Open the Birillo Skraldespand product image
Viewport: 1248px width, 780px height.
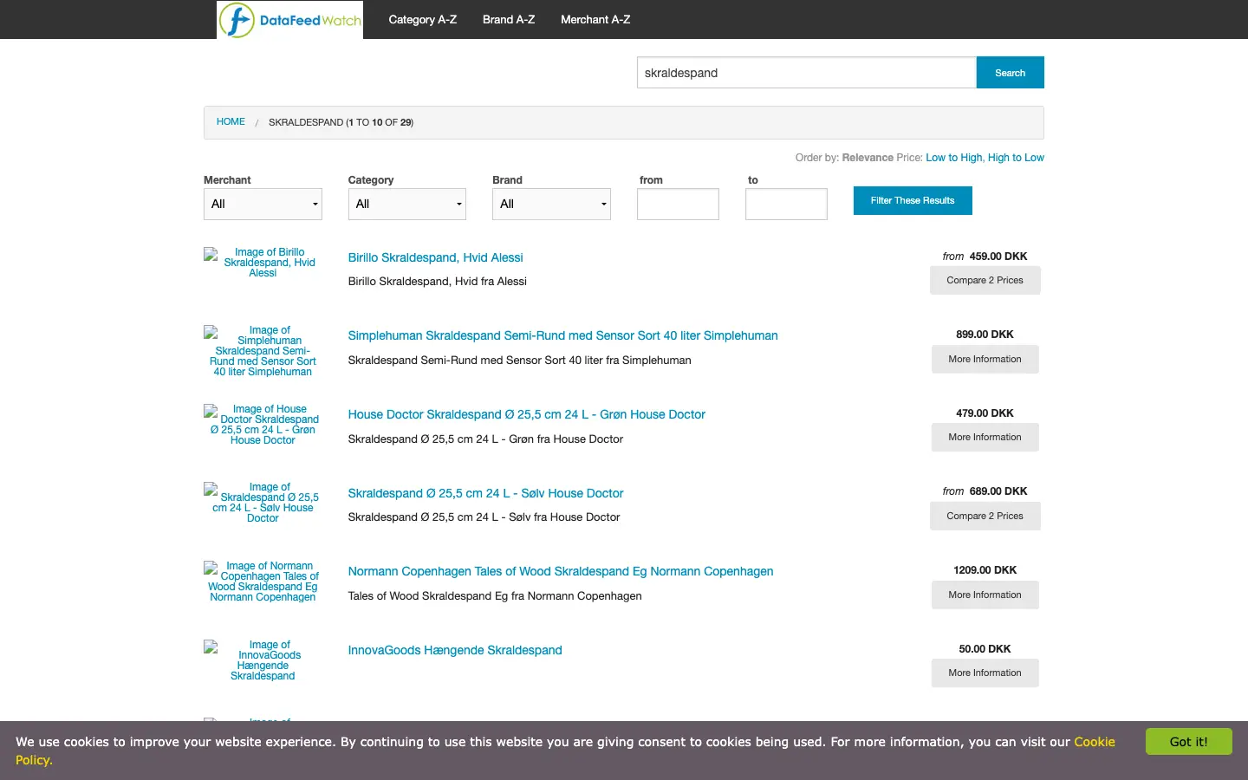[263, 263]
